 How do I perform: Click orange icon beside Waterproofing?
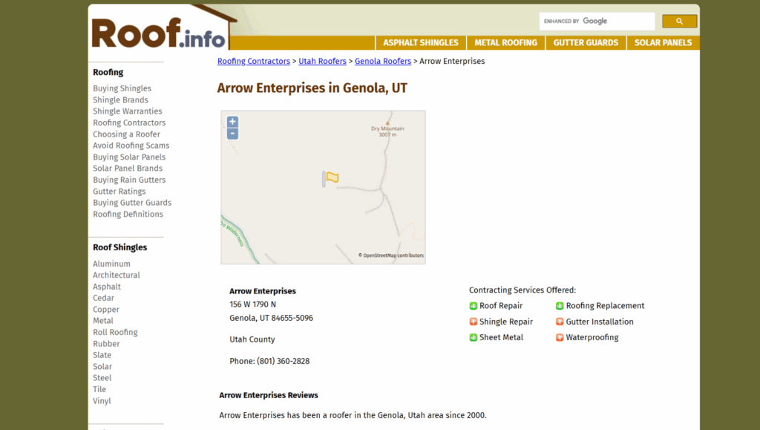point(560,338)
